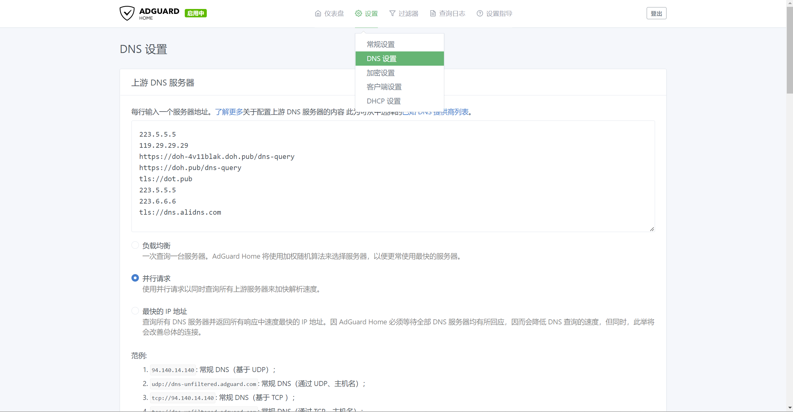Select the 并行请求 radio option

tap(135, 278)
